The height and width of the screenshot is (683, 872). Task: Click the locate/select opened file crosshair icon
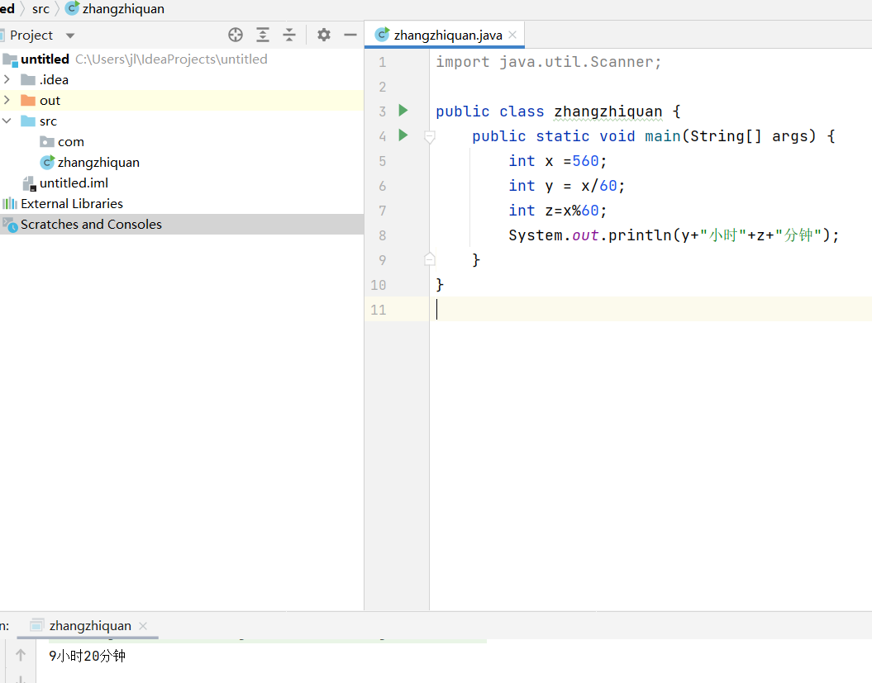(x=236, y=35)
